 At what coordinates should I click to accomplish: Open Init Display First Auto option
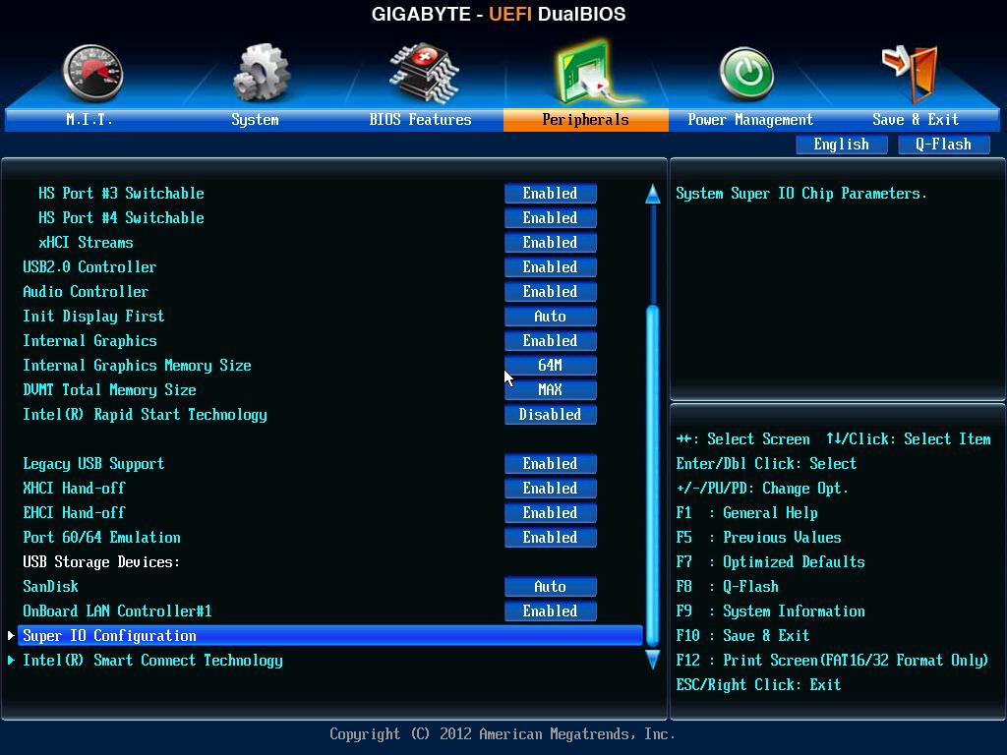[x=551, y=317]
